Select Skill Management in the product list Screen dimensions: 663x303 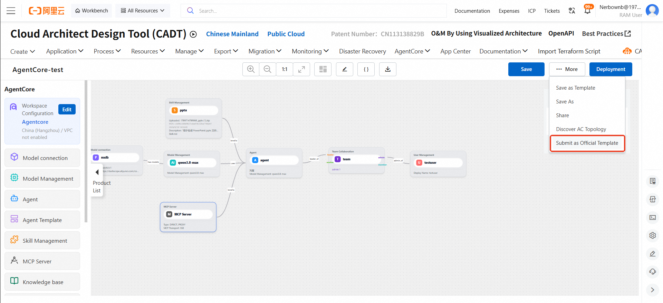(x=42, y=241)
